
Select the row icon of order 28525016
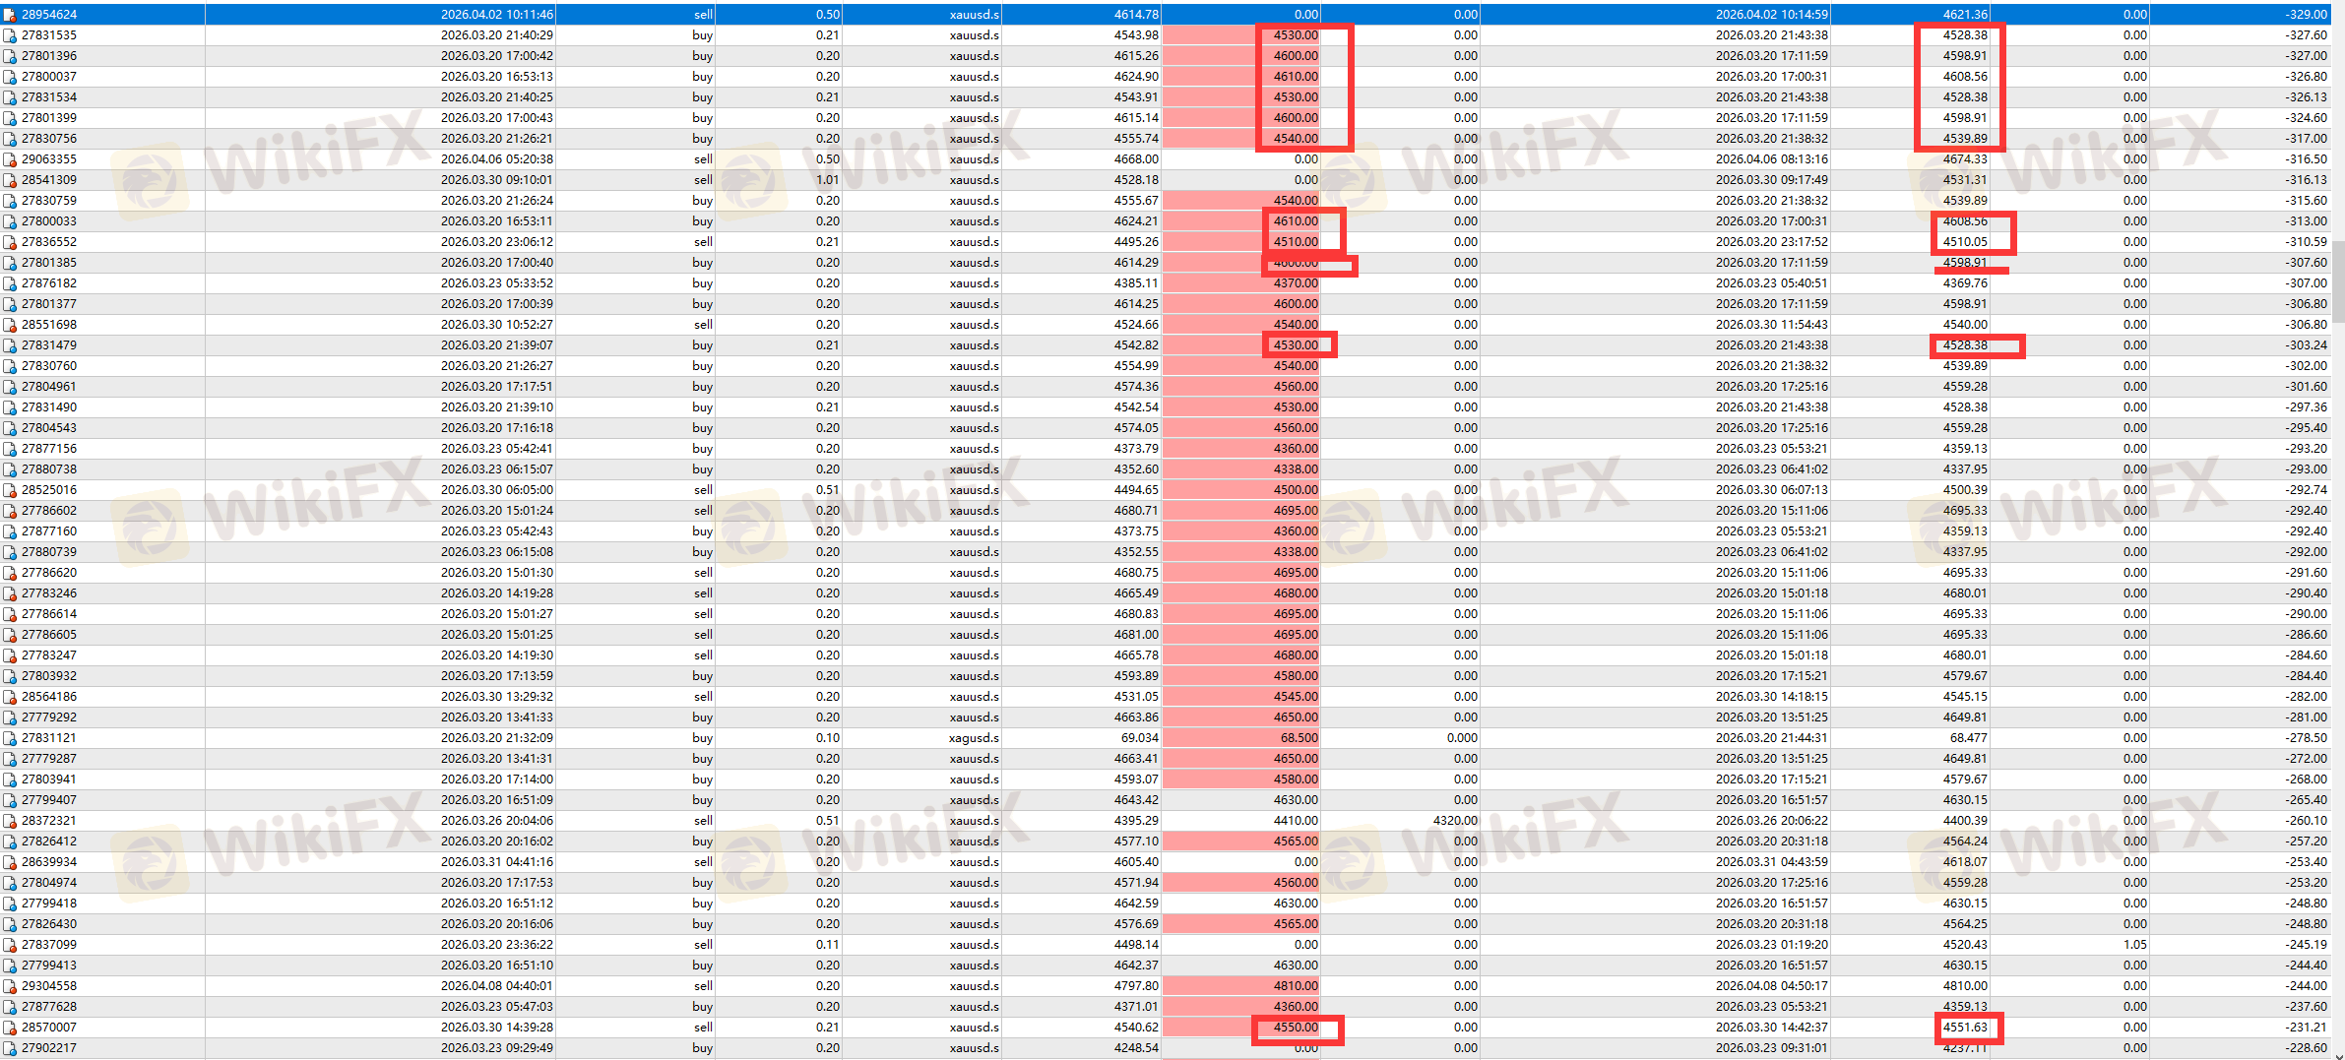click(x=10, y=490)
